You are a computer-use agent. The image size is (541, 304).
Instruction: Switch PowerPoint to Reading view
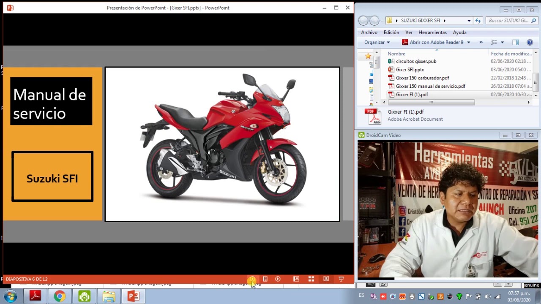[x=326, y=279]
